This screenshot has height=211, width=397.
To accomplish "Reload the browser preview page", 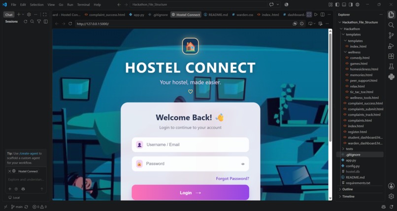I will click(x=70, y=24).
